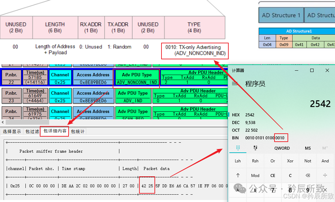335x202 pixels.
Task: Open the 选择显示 tab
Action: (12, 131)
